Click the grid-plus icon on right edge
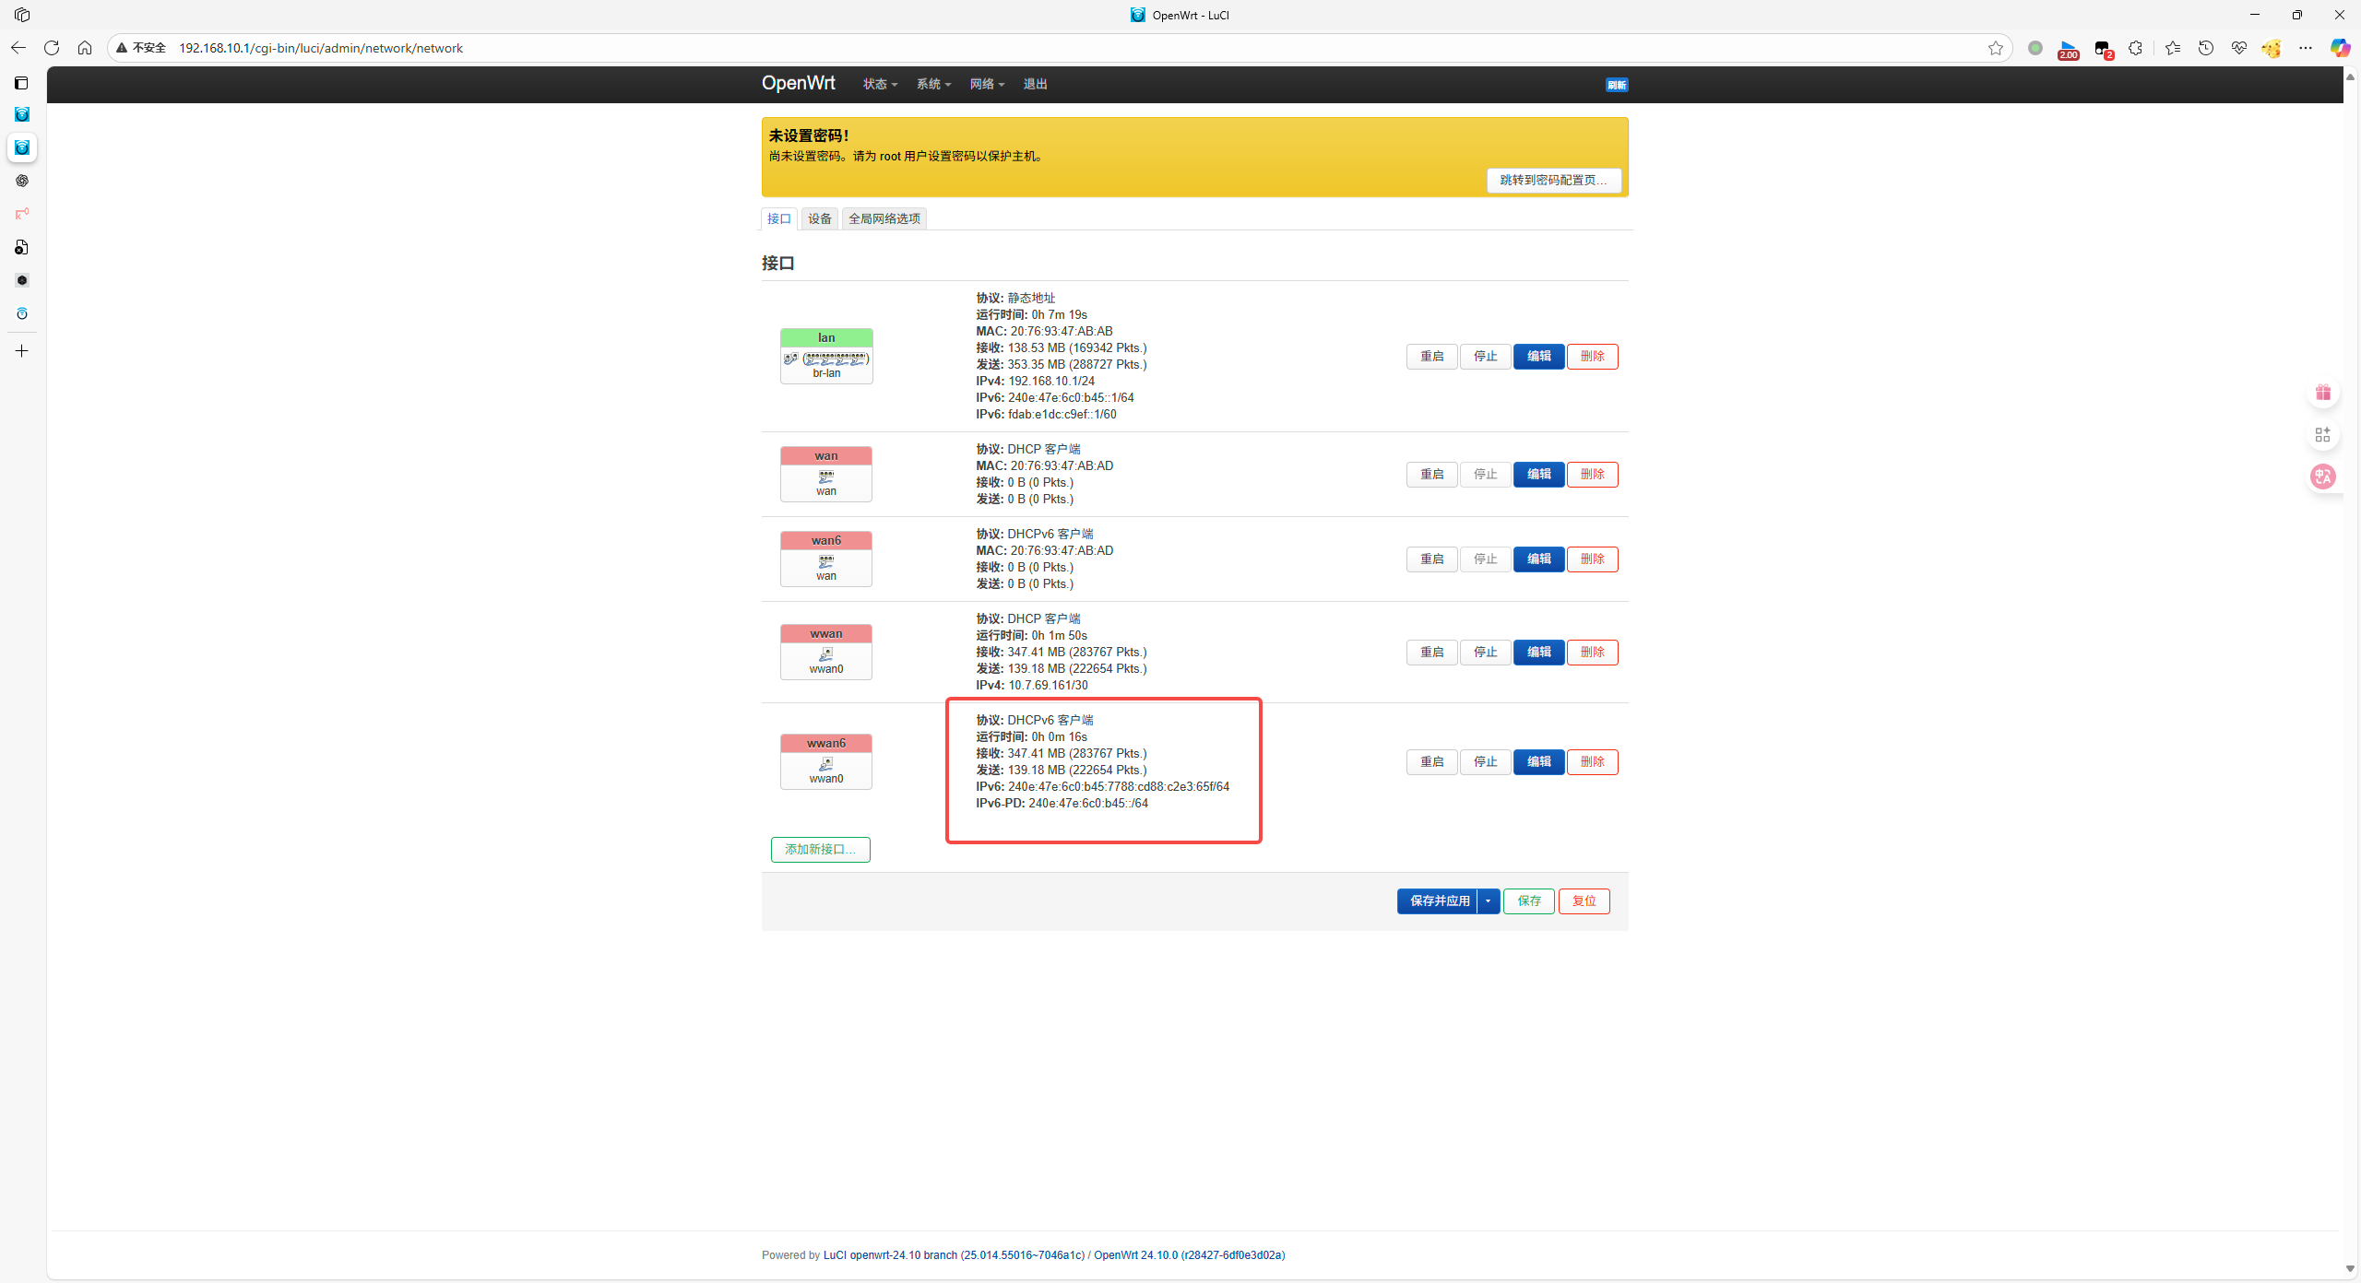2361x1283 pixels. [2323, 434]
